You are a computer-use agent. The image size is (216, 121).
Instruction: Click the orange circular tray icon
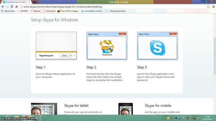168,118
